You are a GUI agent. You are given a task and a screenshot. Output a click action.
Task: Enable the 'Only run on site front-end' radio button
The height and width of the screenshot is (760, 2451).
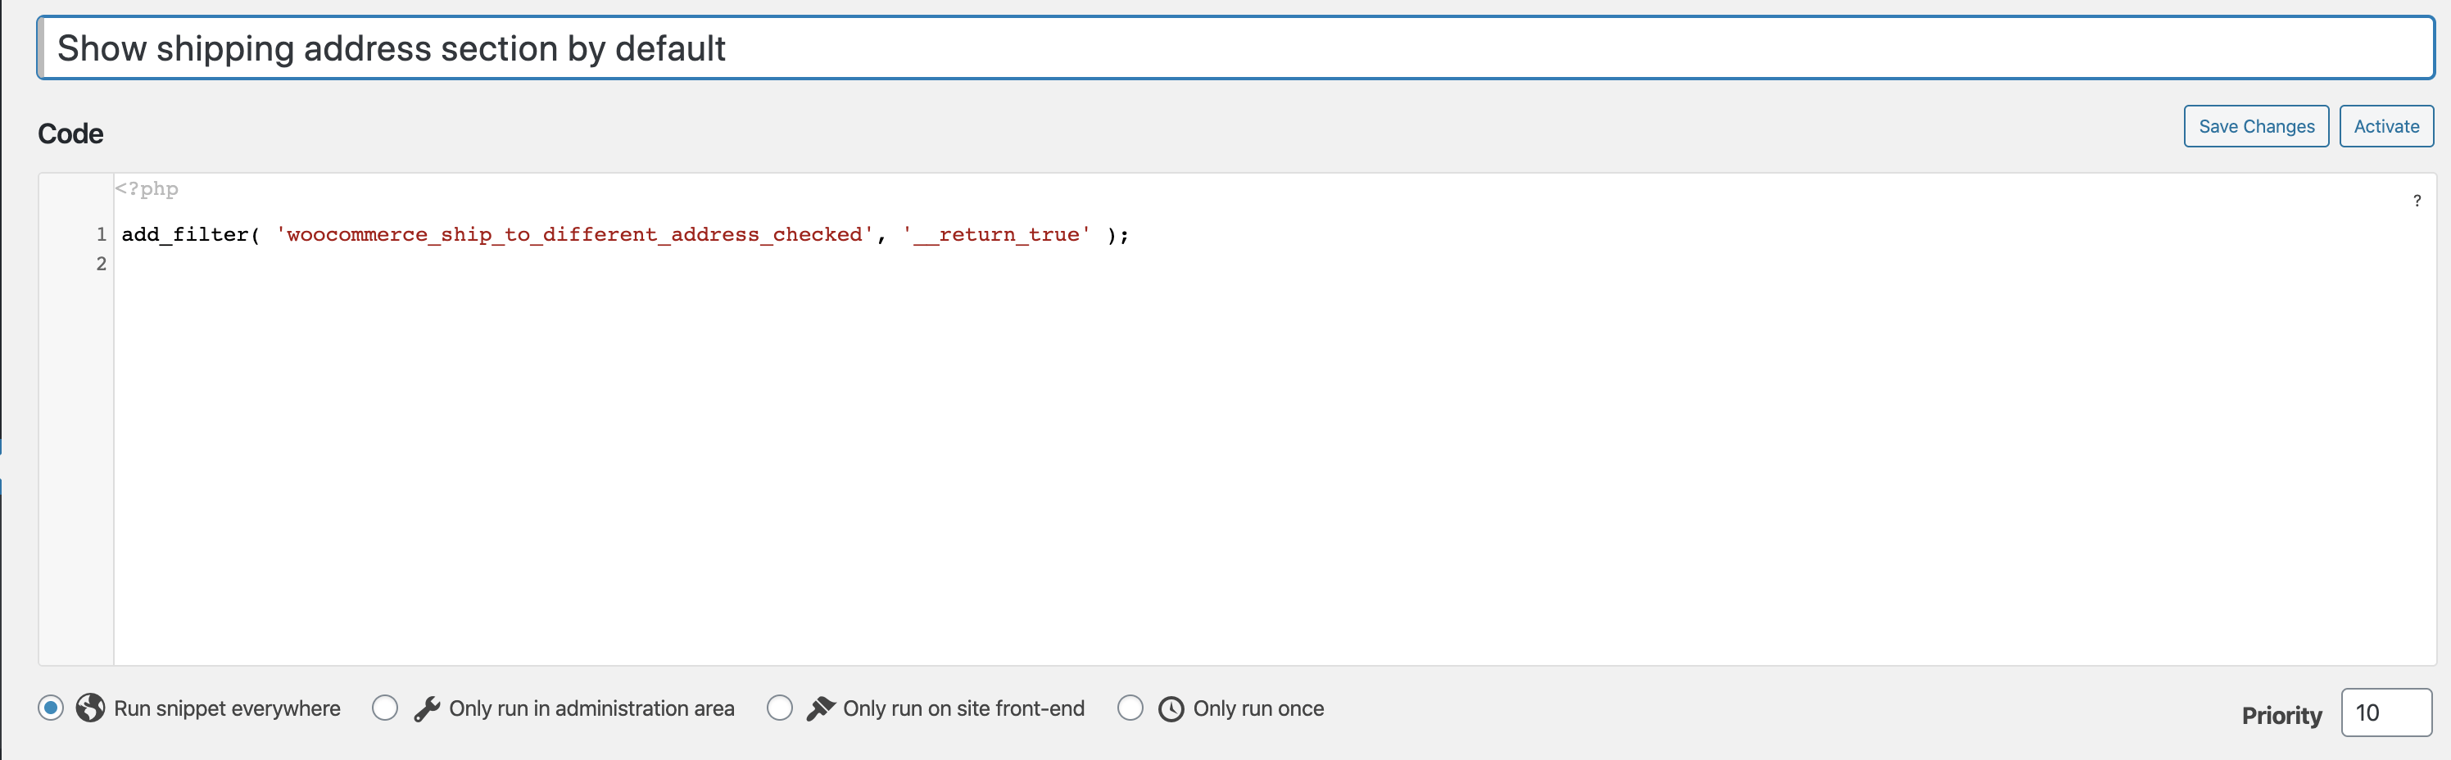pyautogui.click(x=779, y=708)
